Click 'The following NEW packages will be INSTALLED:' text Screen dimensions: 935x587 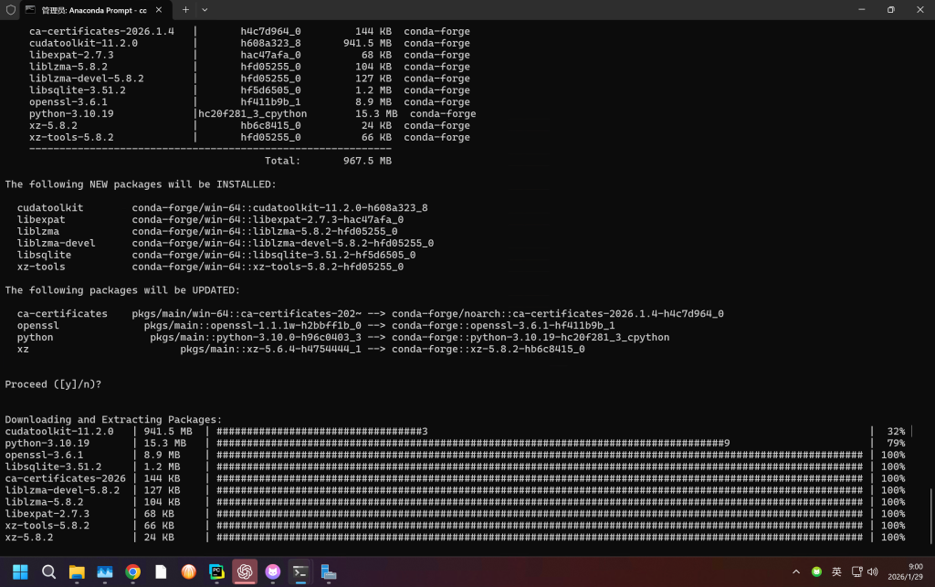[x=141, y=184]
